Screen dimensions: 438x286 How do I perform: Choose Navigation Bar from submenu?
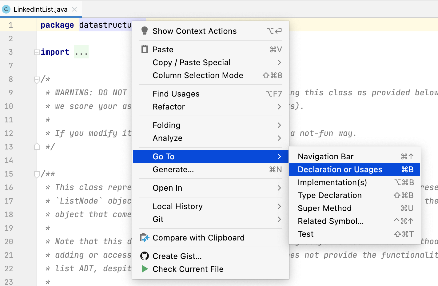[x=326, y=157]
